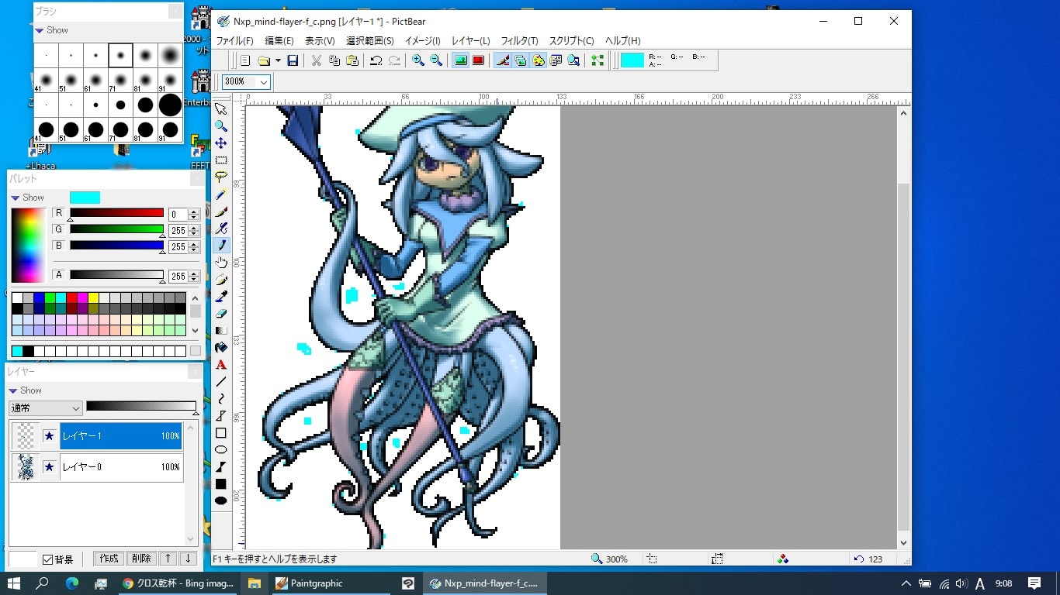Open a file with the folder icon
The width and height of the screenshot is (1060, 595).
pyautogui.click(x=264, y=60)
